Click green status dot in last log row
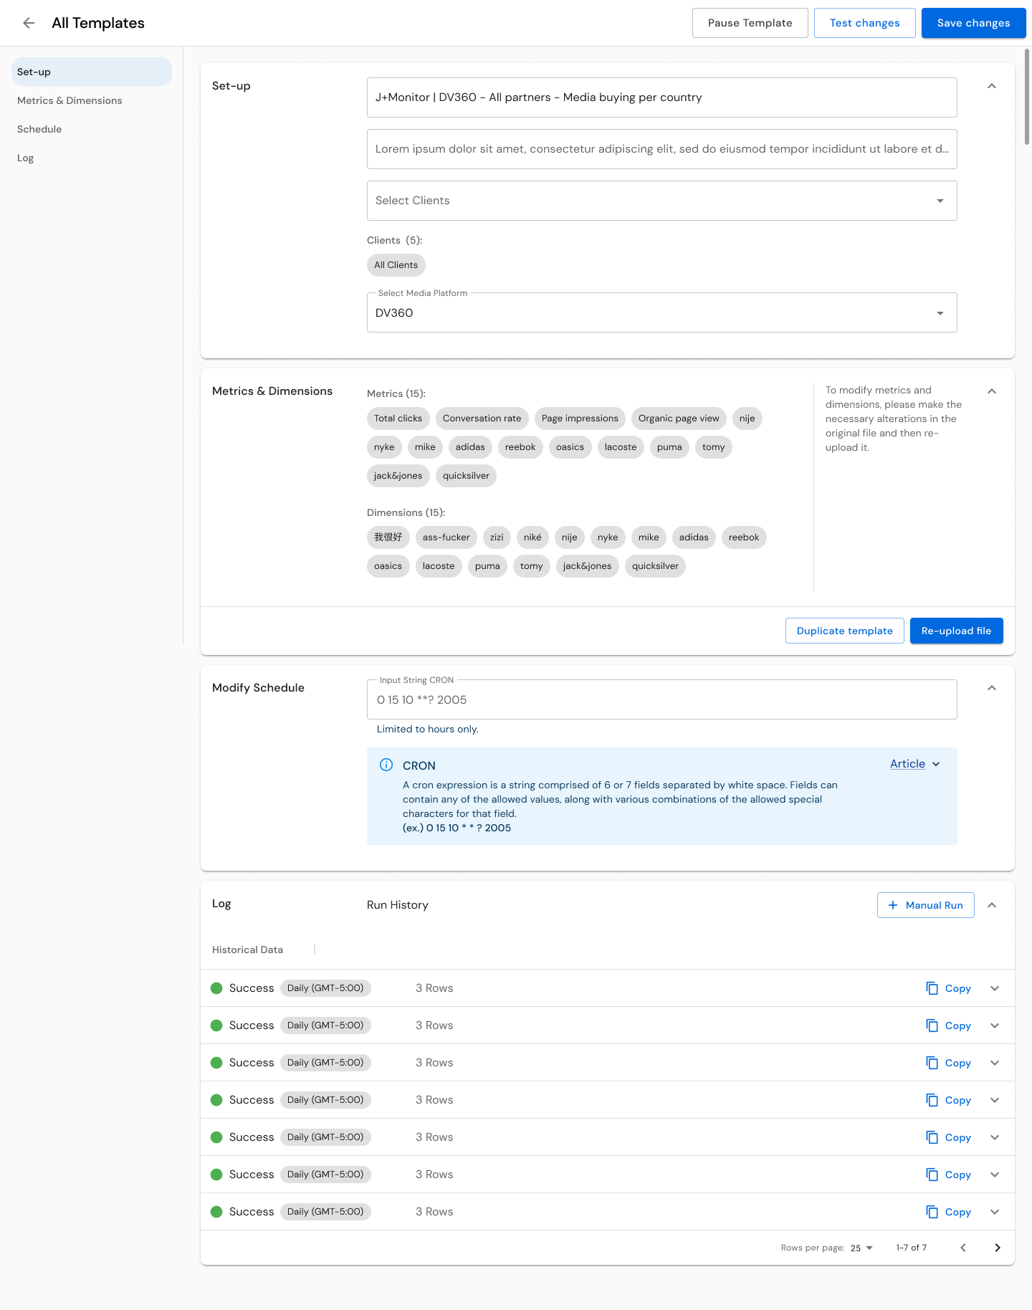Image resolution: width=1032 pixels, height=1310 pixels. (216, 1212)
